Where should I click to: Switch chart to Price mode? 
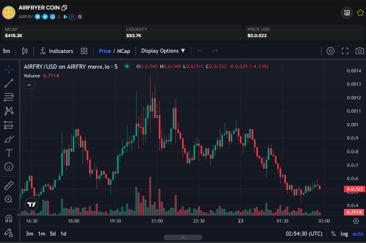click(x=105, y=51)
